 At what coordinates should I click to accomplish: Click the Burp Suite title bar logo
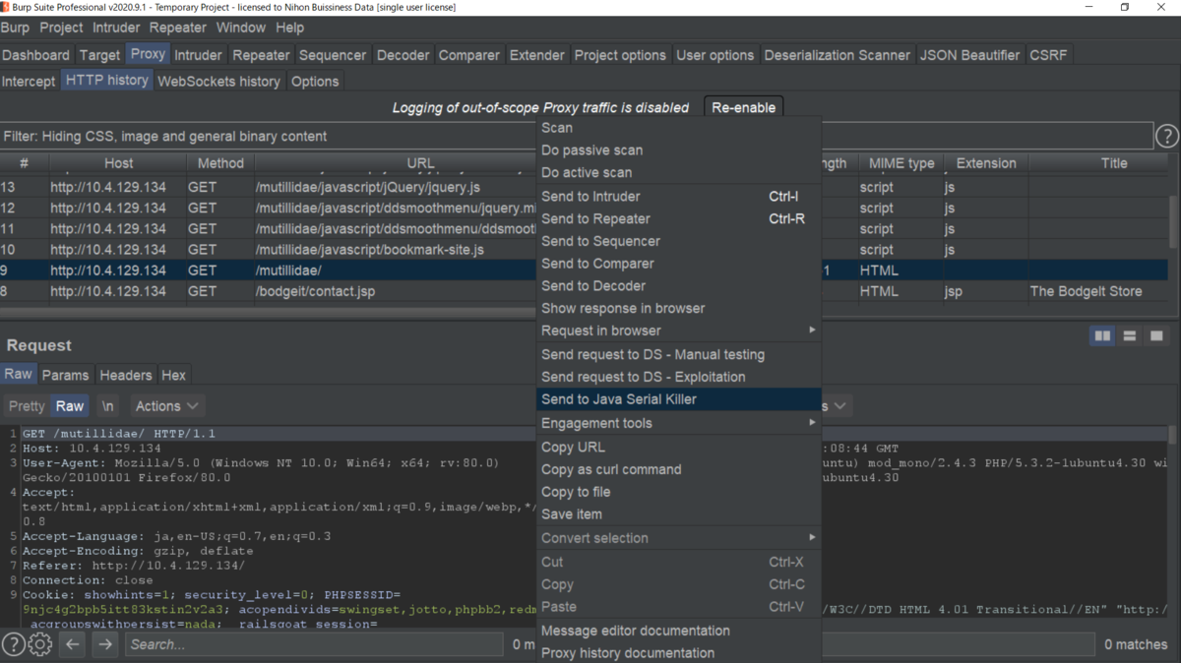6,7
